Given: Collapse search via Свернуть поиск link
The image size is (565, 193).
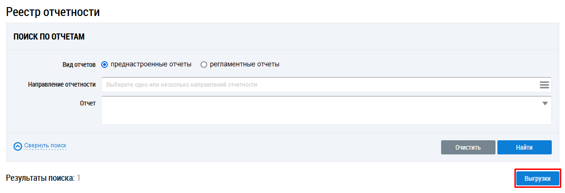Looking at the screenshot, I should pyautogui.click(x=45, y=146).
